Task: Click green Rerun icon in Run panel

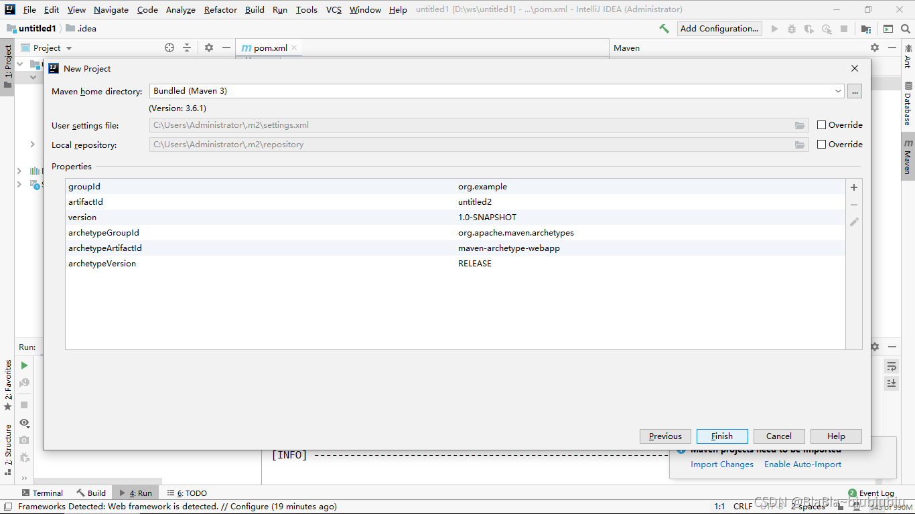Action: point(24,365)
